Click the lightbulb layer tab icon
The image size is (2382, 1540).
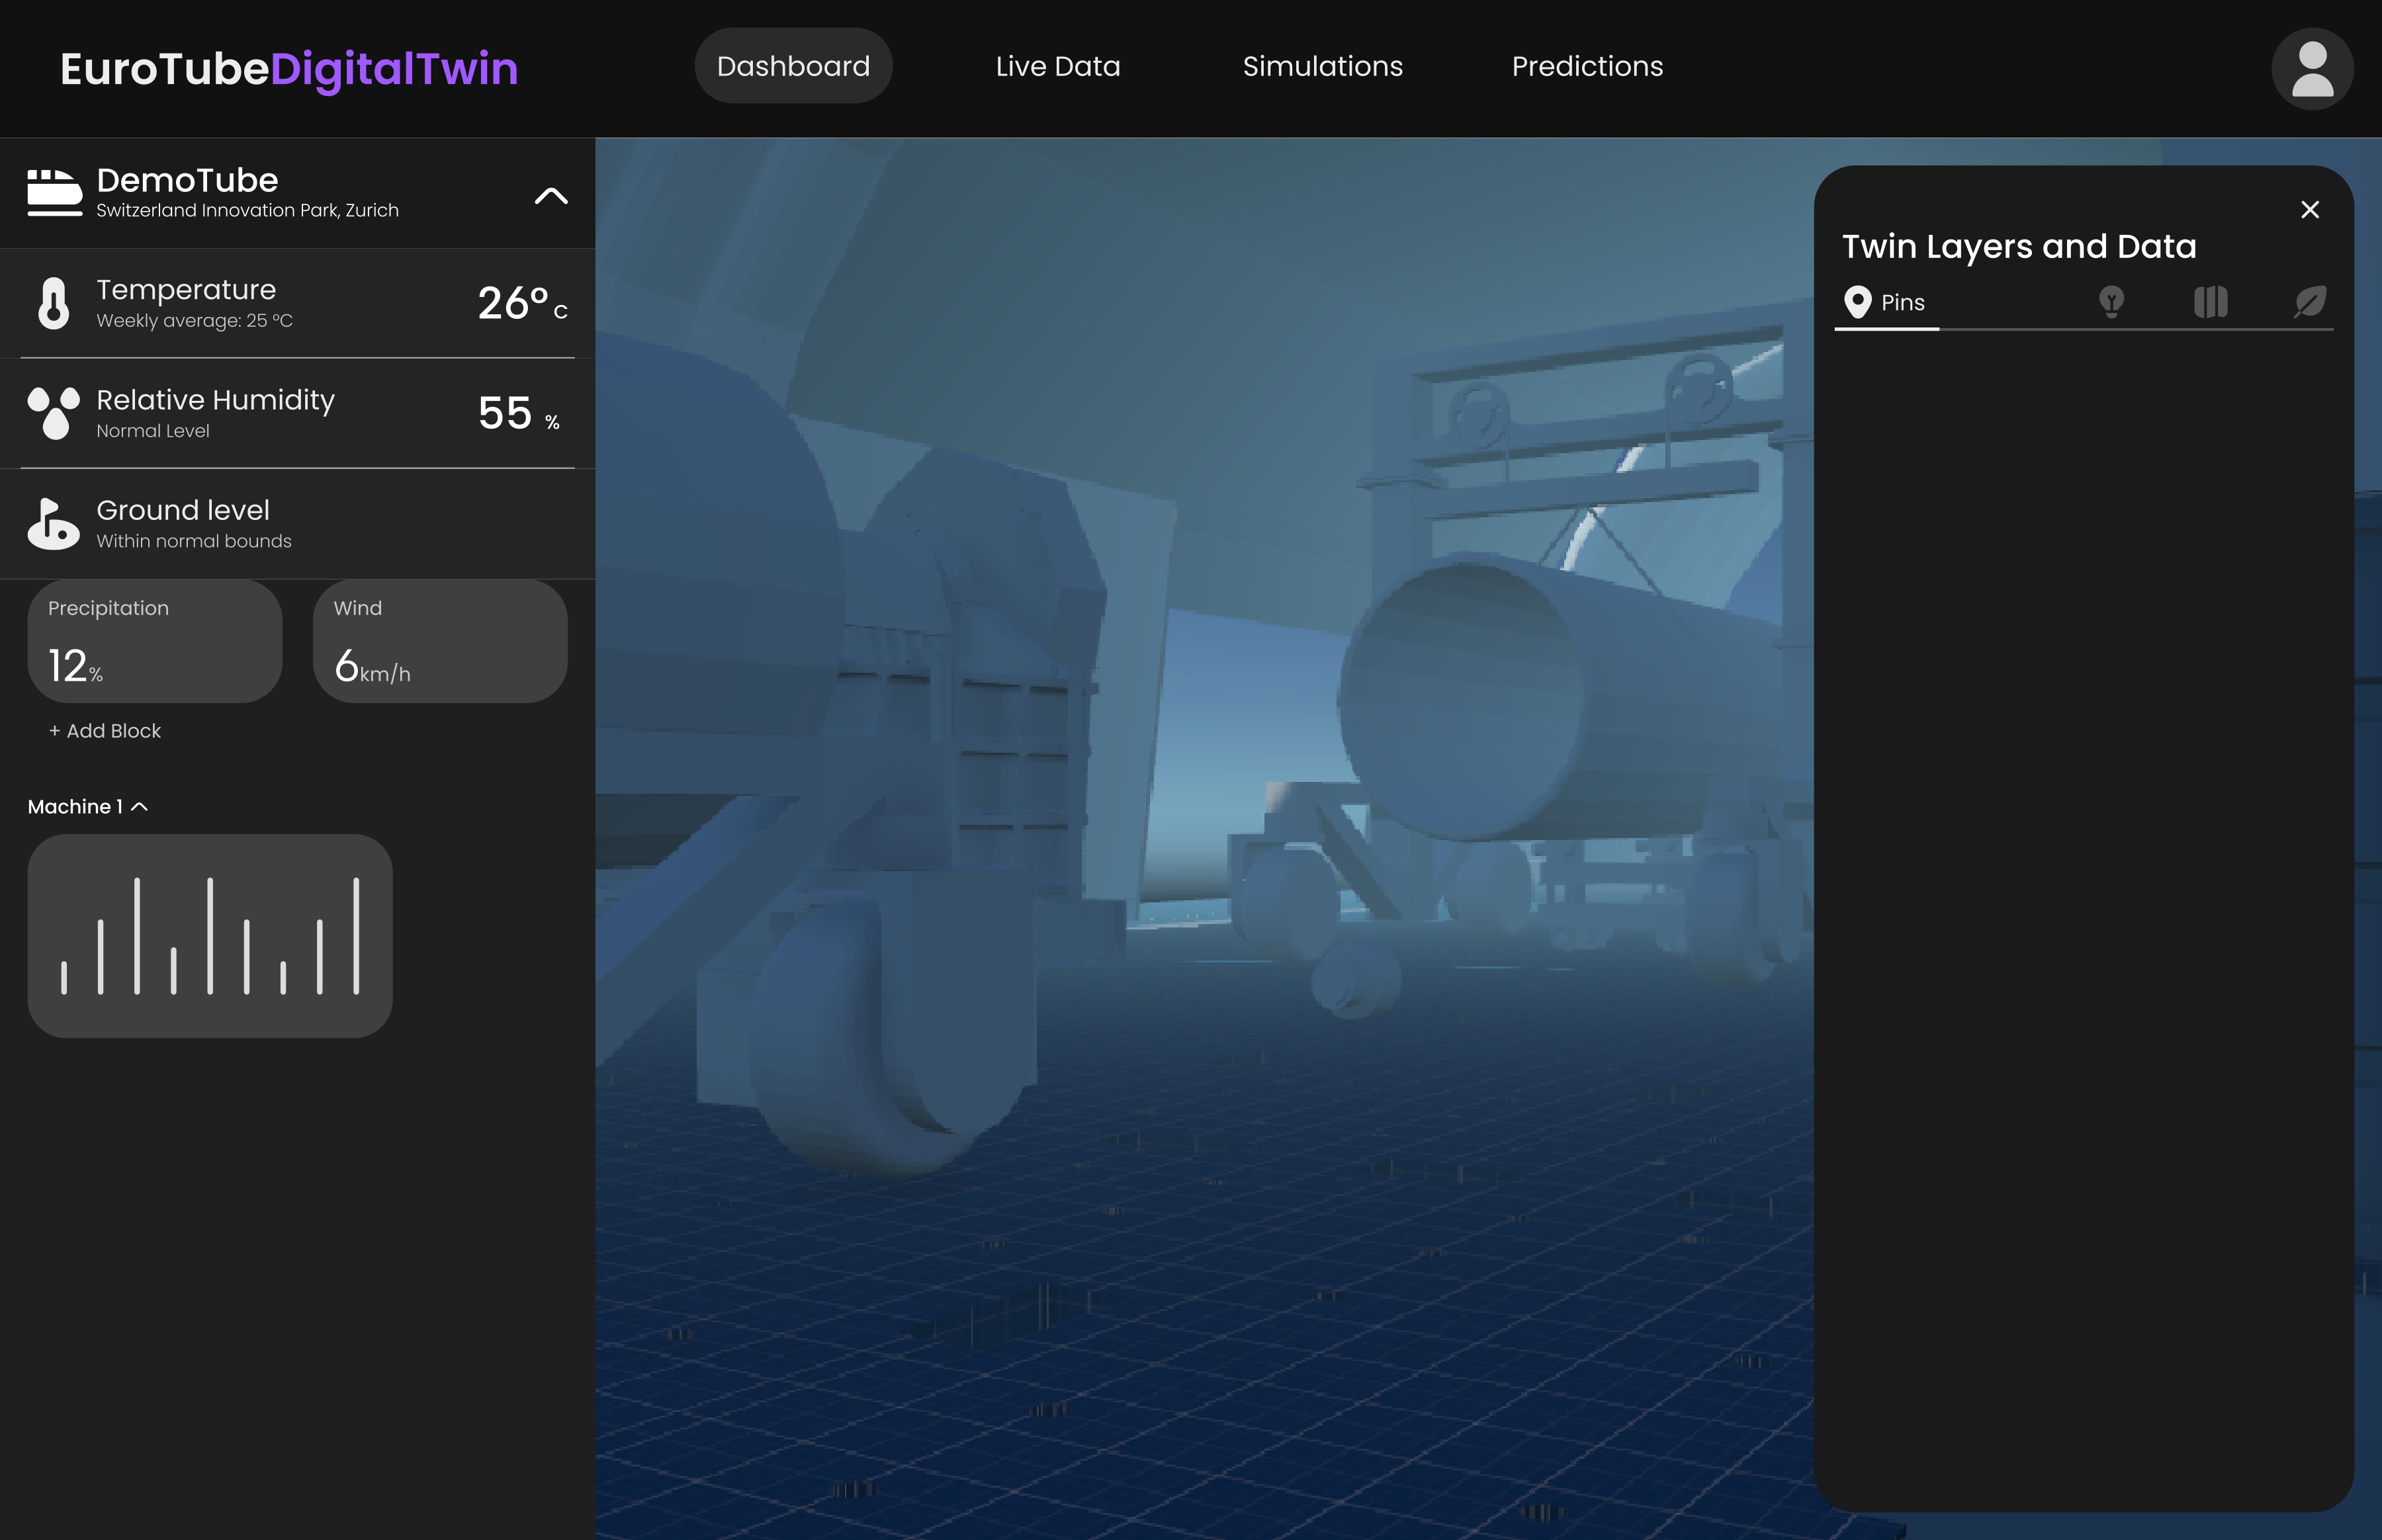(x=2111, y=302)
